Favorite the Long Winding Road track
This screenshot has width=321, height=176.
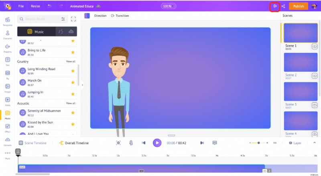(73, 71)
